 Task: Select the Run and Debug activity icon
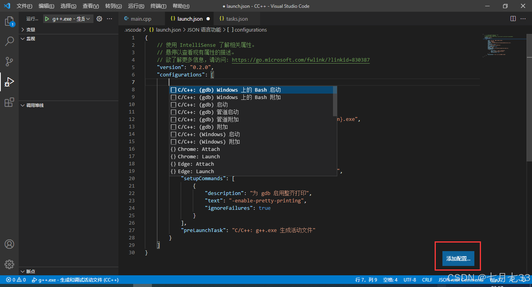coord(9,82)
